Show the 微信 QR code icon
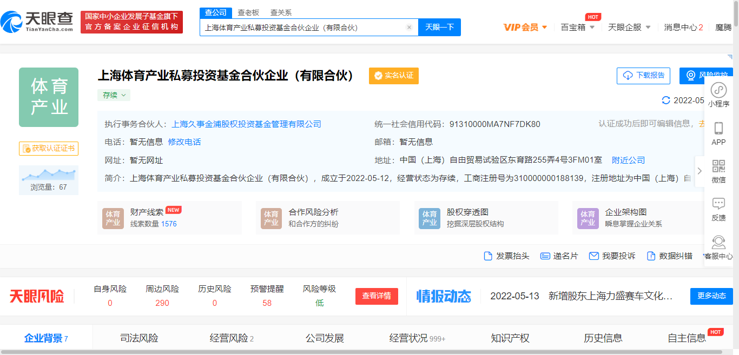This screenshot has height=355, width=739. [x=718, y=166]
